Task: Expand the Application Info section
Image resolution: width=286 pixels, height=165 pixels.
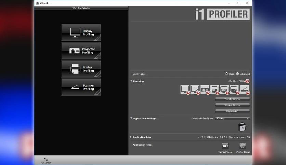Action: point(131,137)
